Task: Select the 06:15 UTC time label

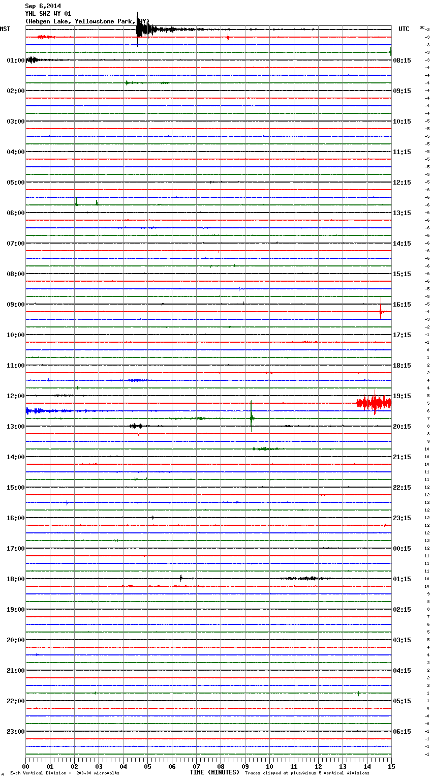Action: pos(402,732)
